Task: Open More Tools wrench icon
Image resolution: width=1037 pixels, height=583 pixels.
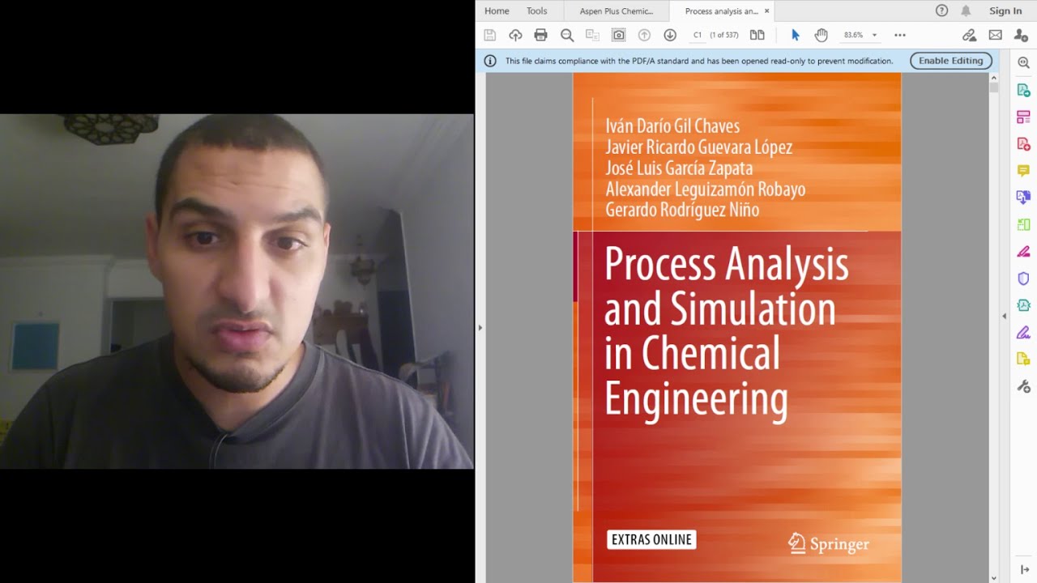Action: tap(1023, 386)
